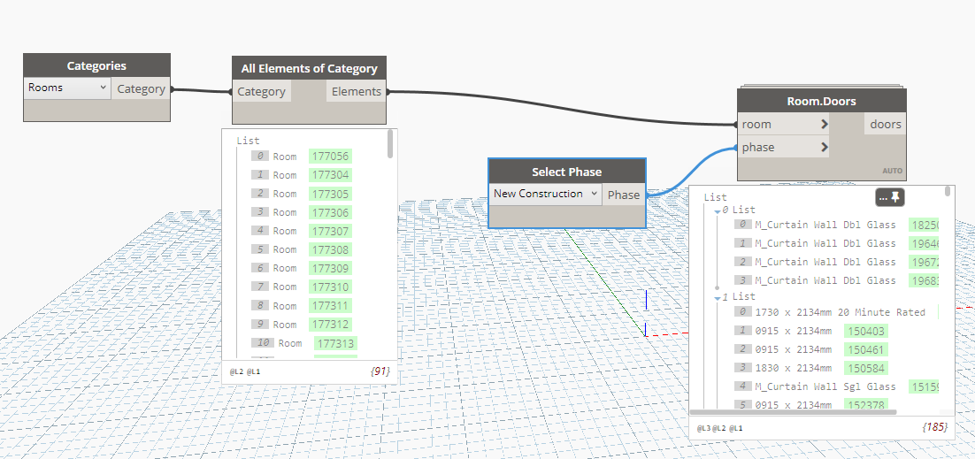975x459 pixels.
Task: Click element ID 177313
Action: [336, 343]
